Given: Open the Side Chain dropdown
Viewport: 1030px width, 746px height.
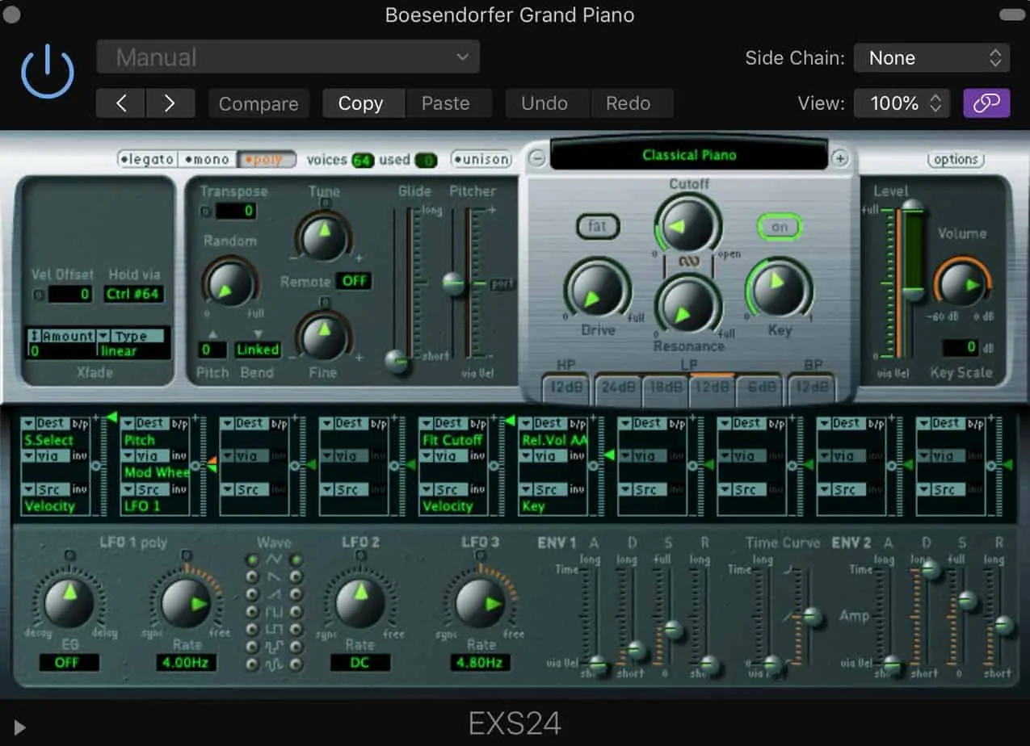Looking at the screenshot, I should pyautogui.click(x=931, y=58).
